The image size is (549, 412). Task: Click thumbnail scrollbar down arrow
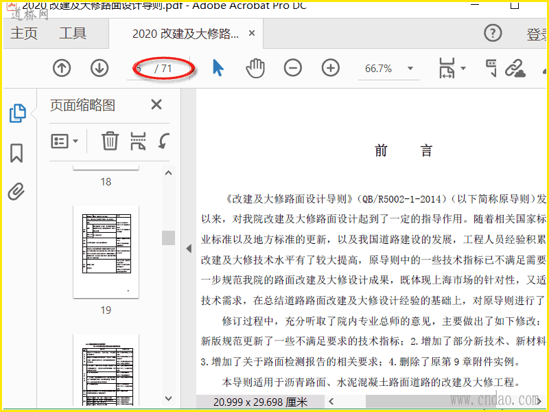click(x=168, y=399)
